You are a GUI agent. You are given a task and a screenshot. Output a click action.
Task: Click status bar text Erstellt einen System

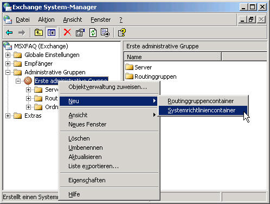pos(30,197)
